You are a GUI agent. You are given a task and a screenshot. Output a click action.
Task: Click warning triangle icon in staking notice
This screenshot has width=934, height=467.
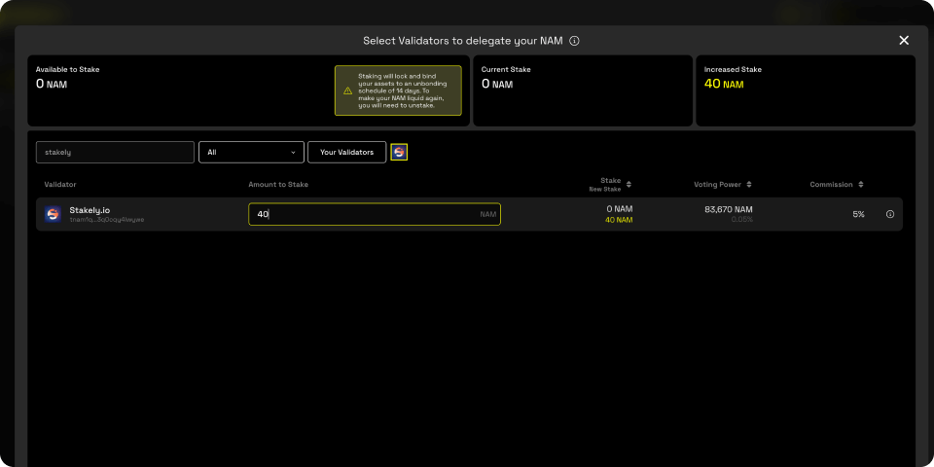(348, 91)
